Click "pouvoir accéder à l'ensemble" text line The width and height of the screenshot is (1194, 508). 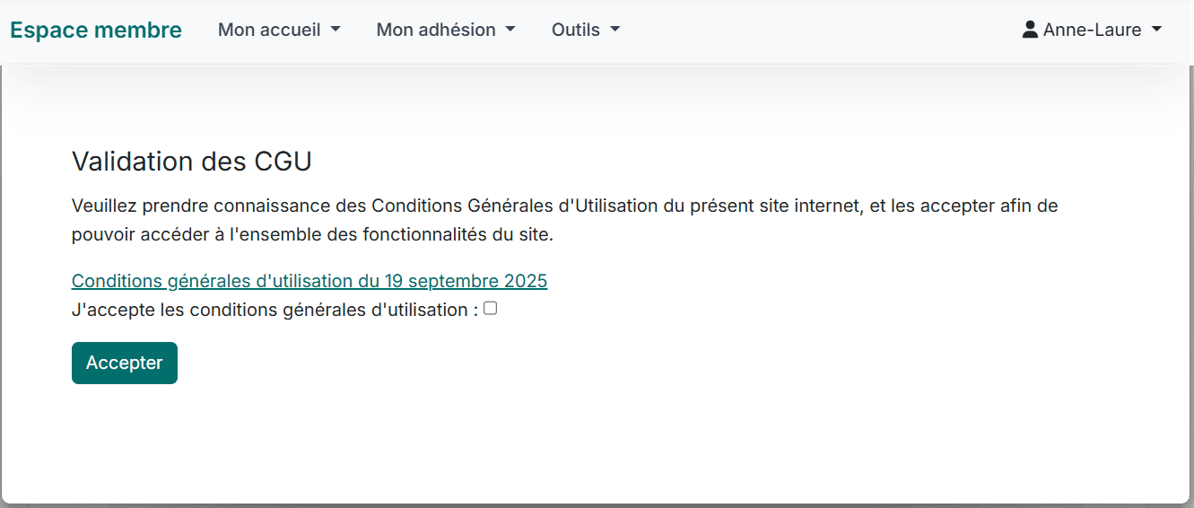point(312,235)
